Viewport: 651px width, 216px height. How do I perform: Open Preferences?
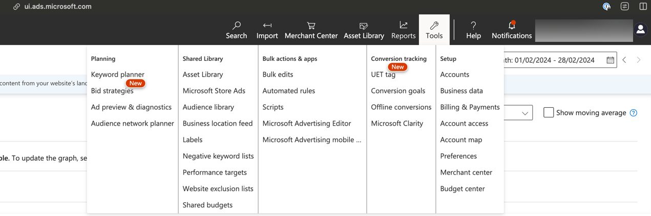pyautogui.click(x=458, y=156)
